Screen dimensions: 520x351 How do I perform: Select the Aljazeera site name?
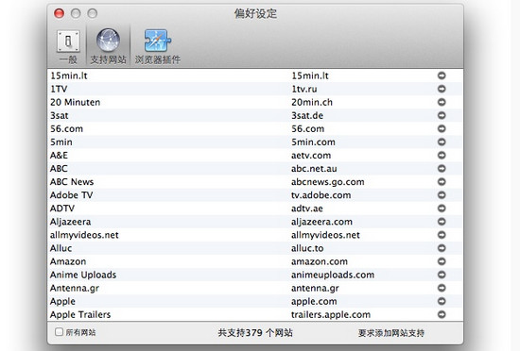tap(70, 222)
